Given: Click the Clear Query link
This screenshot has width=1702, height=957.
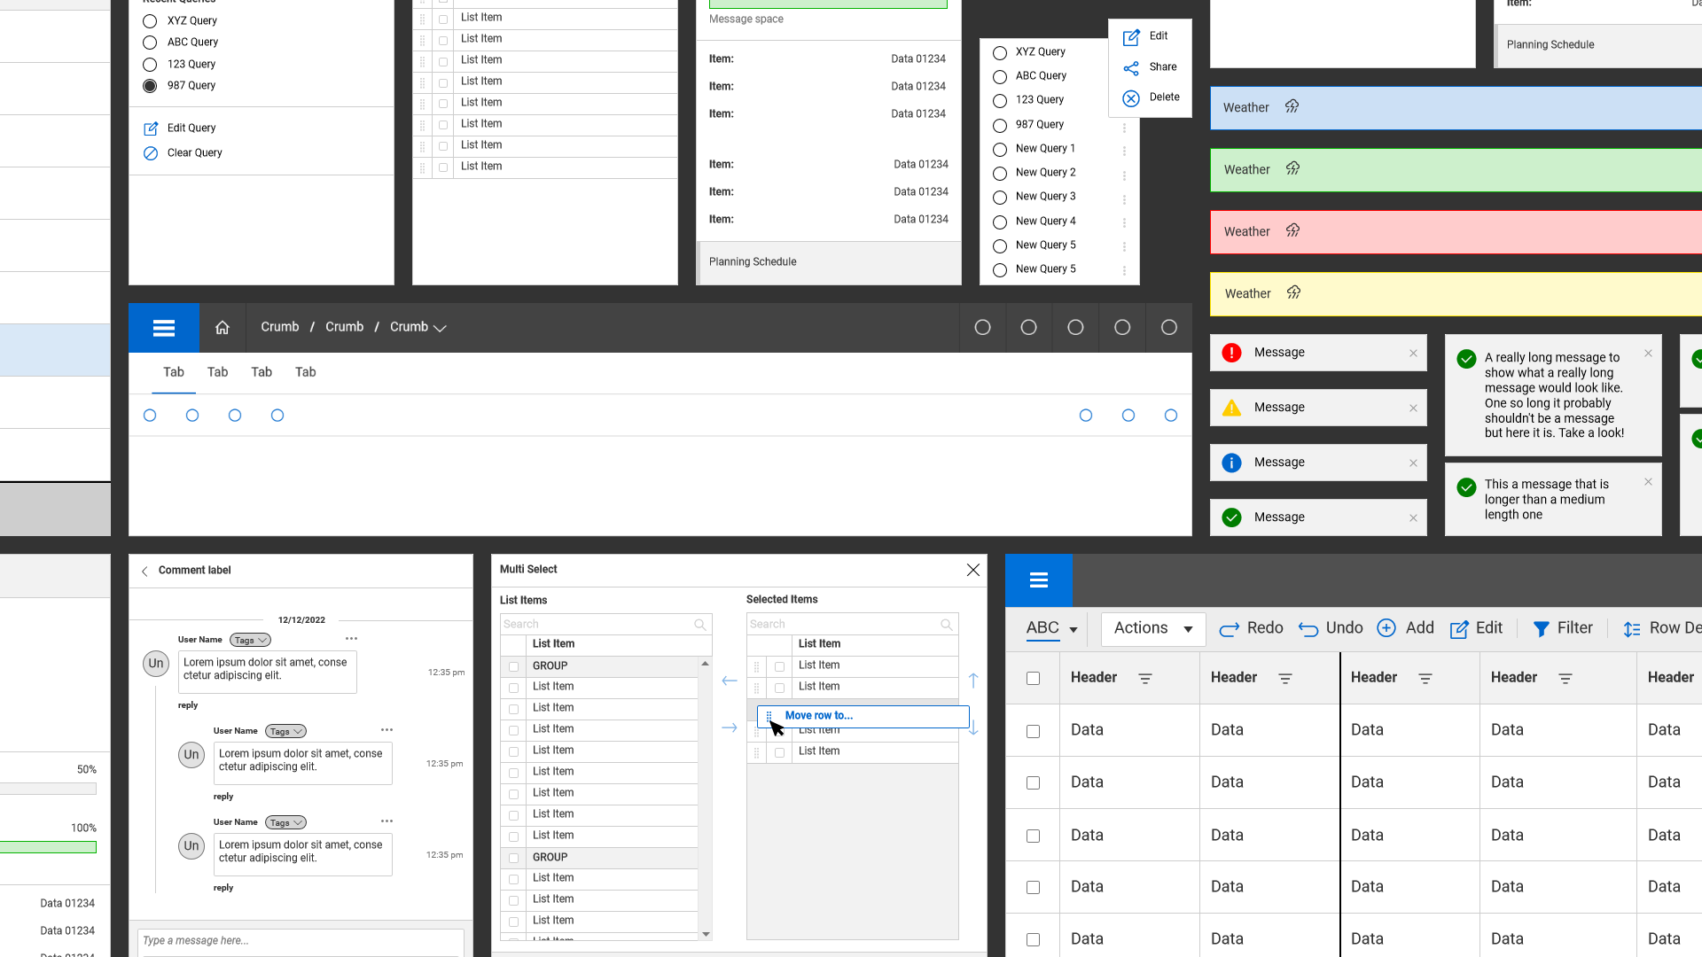Looking at the screenshot, I should coord(194,153).
